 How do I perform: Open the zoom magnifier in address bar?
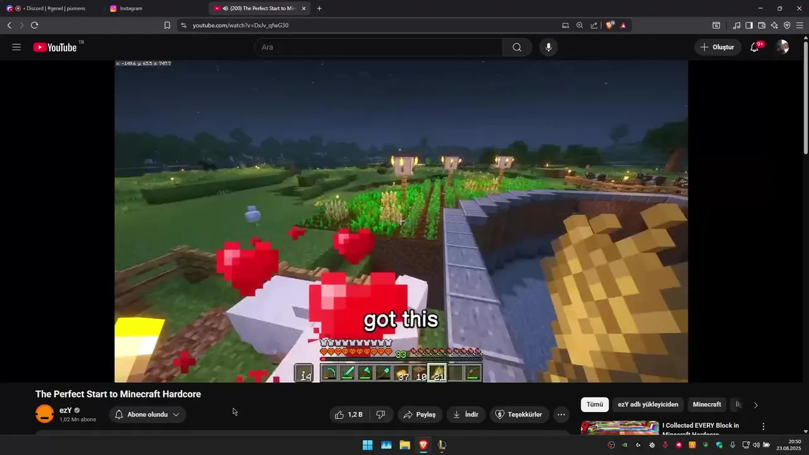pos(580,25)
